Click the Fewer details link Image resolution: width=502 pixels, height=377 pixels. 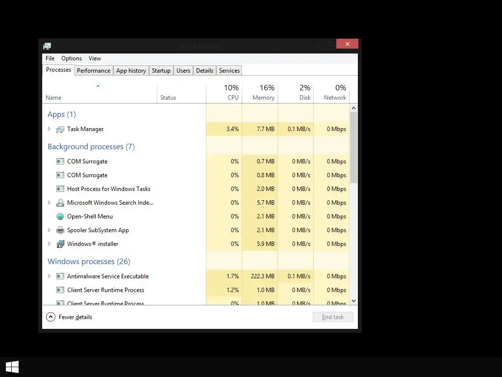[75, 317]
